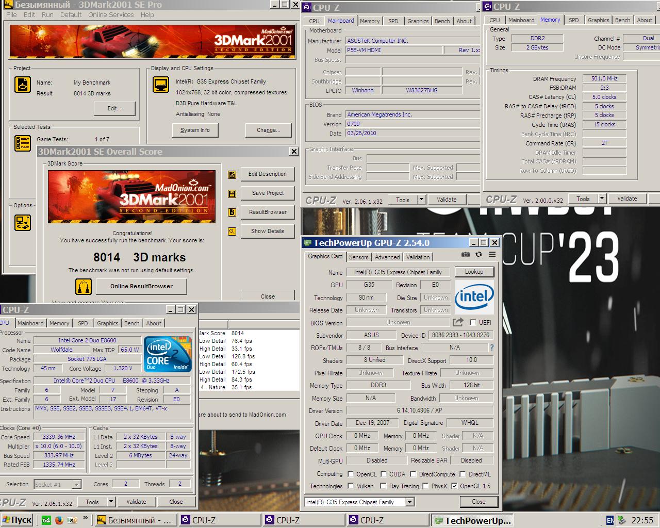This screenshot has width=660, height=528.
Task: Click the EN language indicator in tray
Action: [x=610, y=520]
